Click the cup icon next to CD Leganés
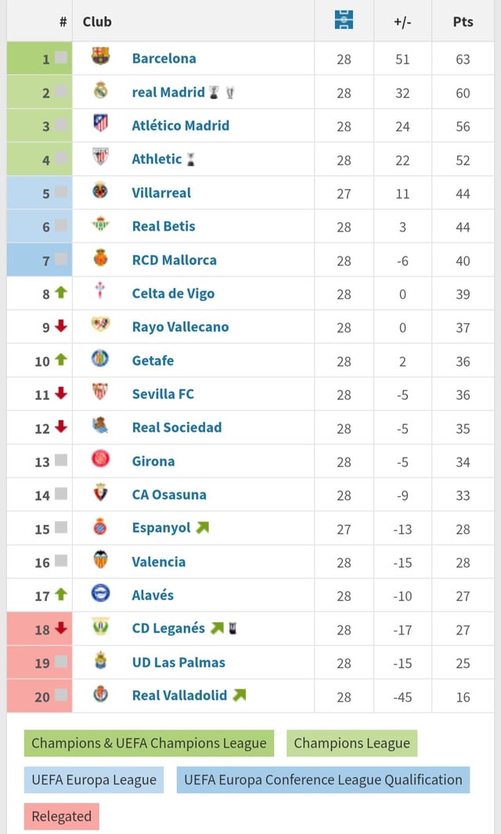 [232, 627]
